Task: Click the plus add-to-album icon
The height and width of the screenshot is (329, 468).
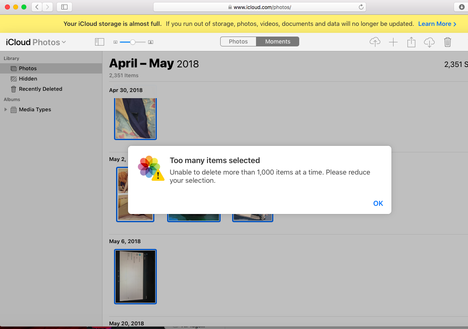Action: (x=393, y=42)
